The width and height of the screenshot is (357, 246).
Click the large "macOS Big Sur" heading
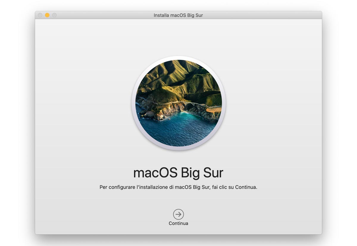click(178, 173)
